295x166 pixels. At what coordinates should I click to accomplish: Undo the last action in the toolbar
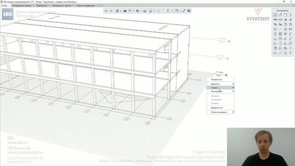pyautogui.click(x=106, y=11)
